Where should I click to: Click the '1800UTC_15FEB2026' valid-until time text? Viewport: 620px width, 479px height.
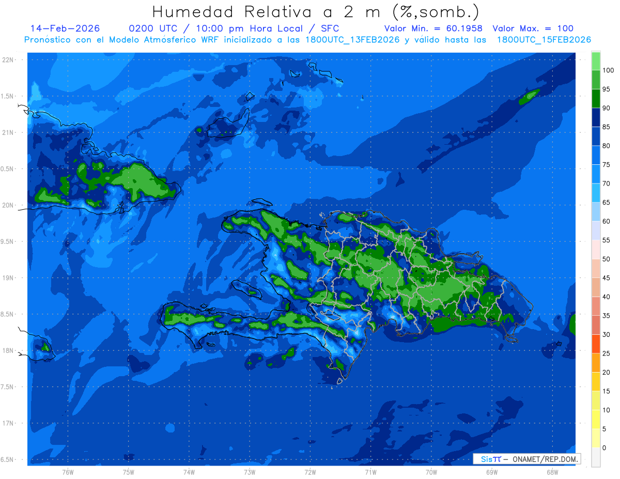tap(544, 40)
